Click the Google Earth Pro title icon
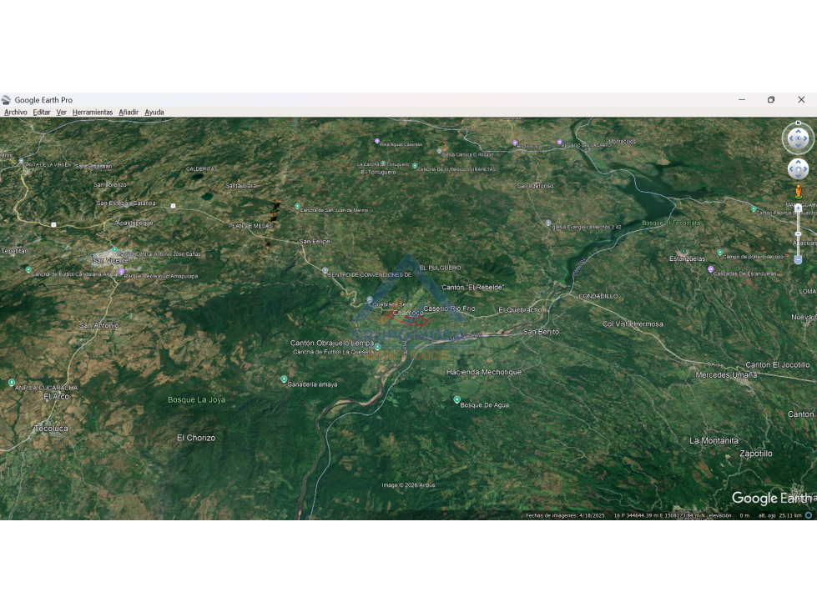Image resolution: width=817 pixels, height=612 pixels. (6, 100)
